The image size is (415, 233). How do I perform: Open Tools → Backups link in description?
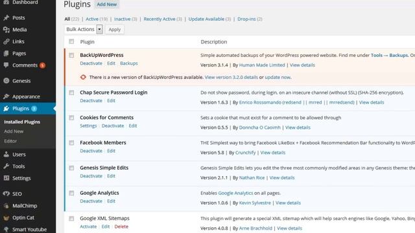click(x=389, y=55)
